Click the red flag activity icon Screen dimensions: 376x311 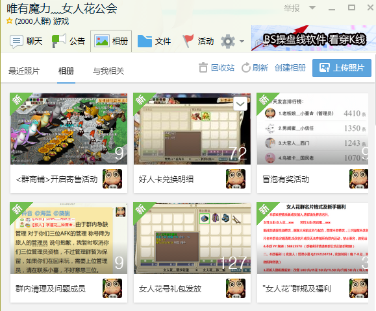pyautogui.click(x=188, y=41)
